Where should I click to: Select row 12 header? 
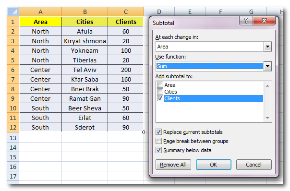[13, 127]
